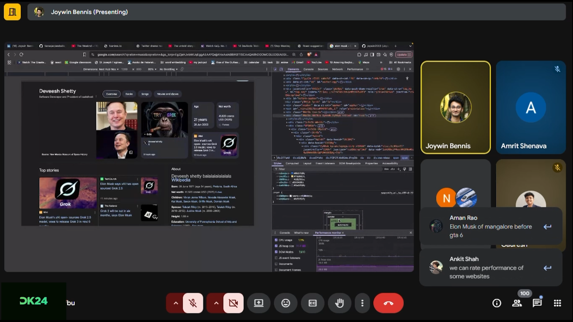This screenshot has width=573, height=322.
Task: Leave the call with red hang-up button
Action: tap(388, 303)
